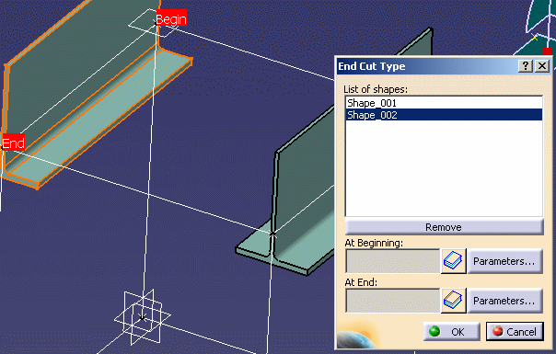Open catalog browser icon for At End
The width and height of the screenshot is (556, 354).
pyautogui.click(x=453, y=301)
